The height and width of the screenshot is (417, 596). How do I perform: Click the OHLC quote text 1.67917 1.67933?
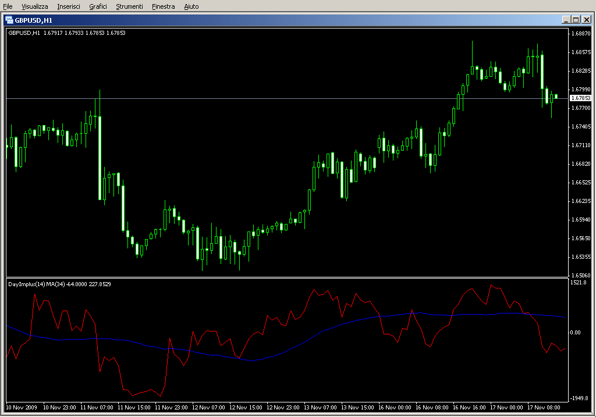(x=63, y=33)
